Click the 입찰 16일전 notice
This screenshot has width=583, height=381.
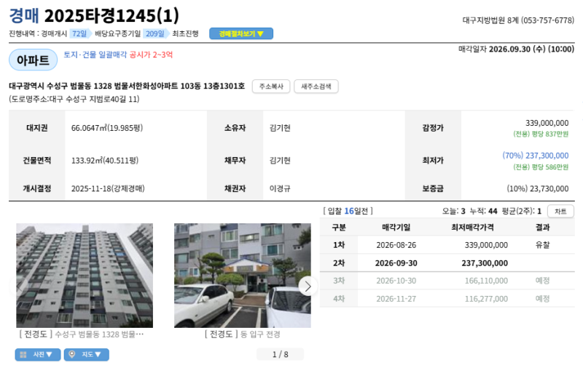[348, 211]
